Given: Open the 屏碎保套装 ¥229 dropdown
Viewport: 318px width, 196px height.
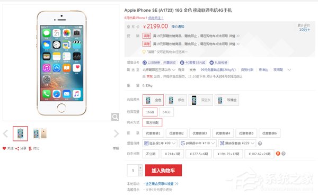Looking at the screenshot, I should click(237, 144).
